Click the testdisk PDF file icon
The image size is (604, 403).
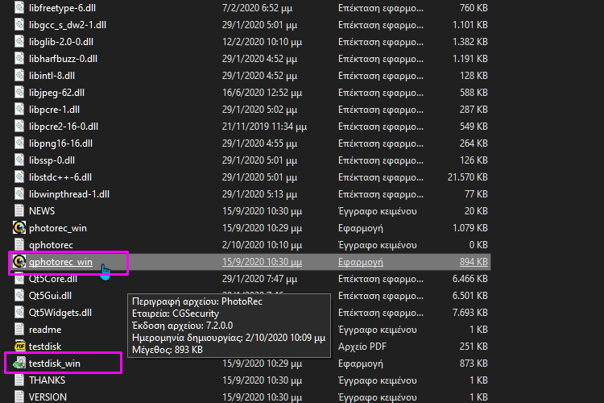19,347
